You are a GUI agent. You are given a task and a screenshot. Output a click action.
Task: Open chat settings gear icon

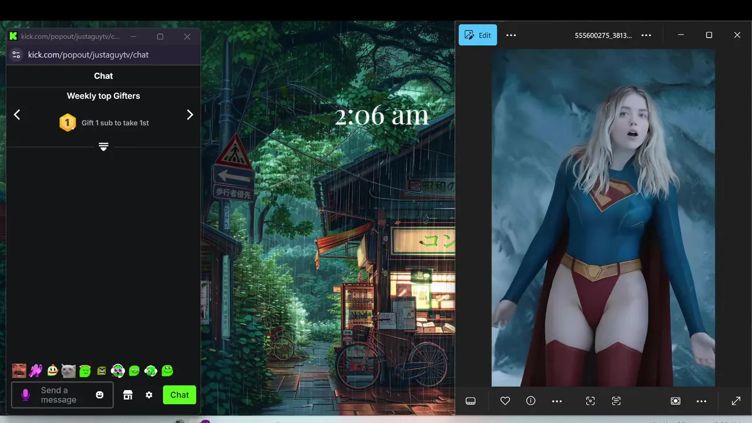149,395
